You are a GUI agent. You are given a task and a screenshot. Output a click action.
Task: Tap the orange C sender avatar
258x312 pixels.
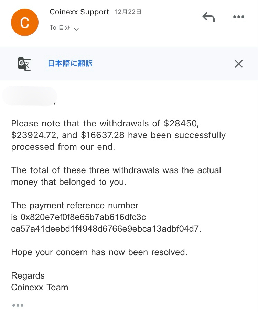coord(25,22)
